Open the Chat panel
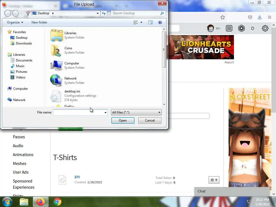This screenshot has height=207, width=276. [x=232, y=192]
